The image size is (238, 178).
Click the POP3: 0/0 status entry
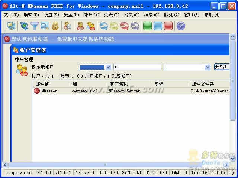[x=157, y=172]
